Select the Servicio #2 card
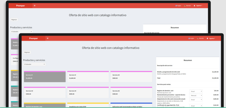Viewport: 226px width, 108px height. 131,77
